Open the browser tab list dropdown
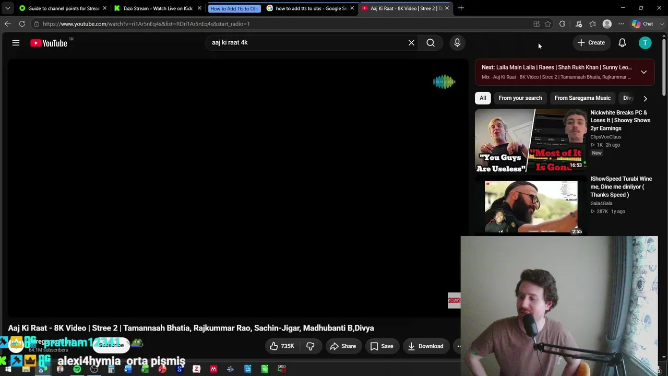The image size is (668, 376). (7, 8)
